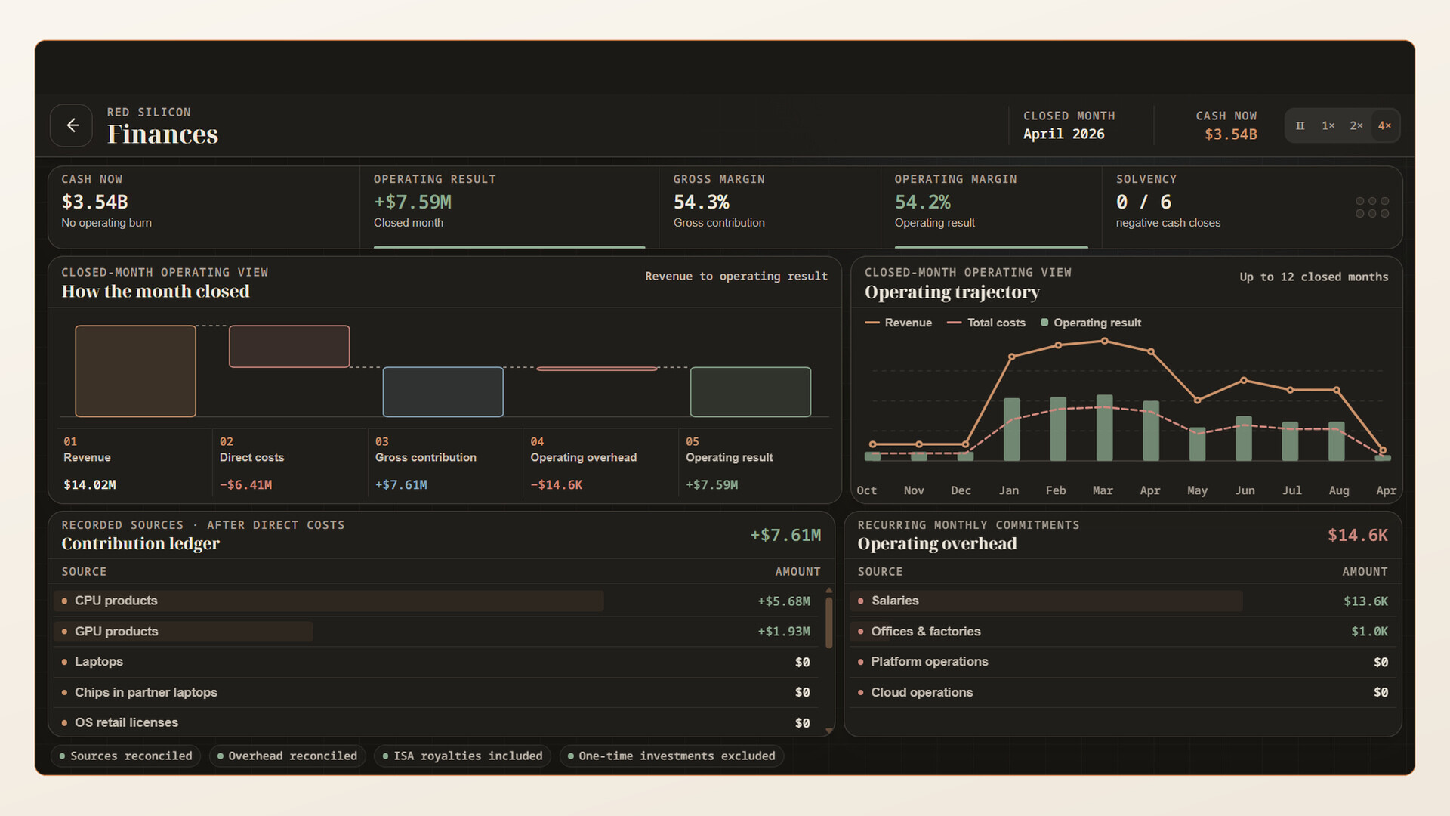The width and height of the screenshot is (1450, 816).
Task: Set game speed to 4×
Action: (x=1384, y=125)
